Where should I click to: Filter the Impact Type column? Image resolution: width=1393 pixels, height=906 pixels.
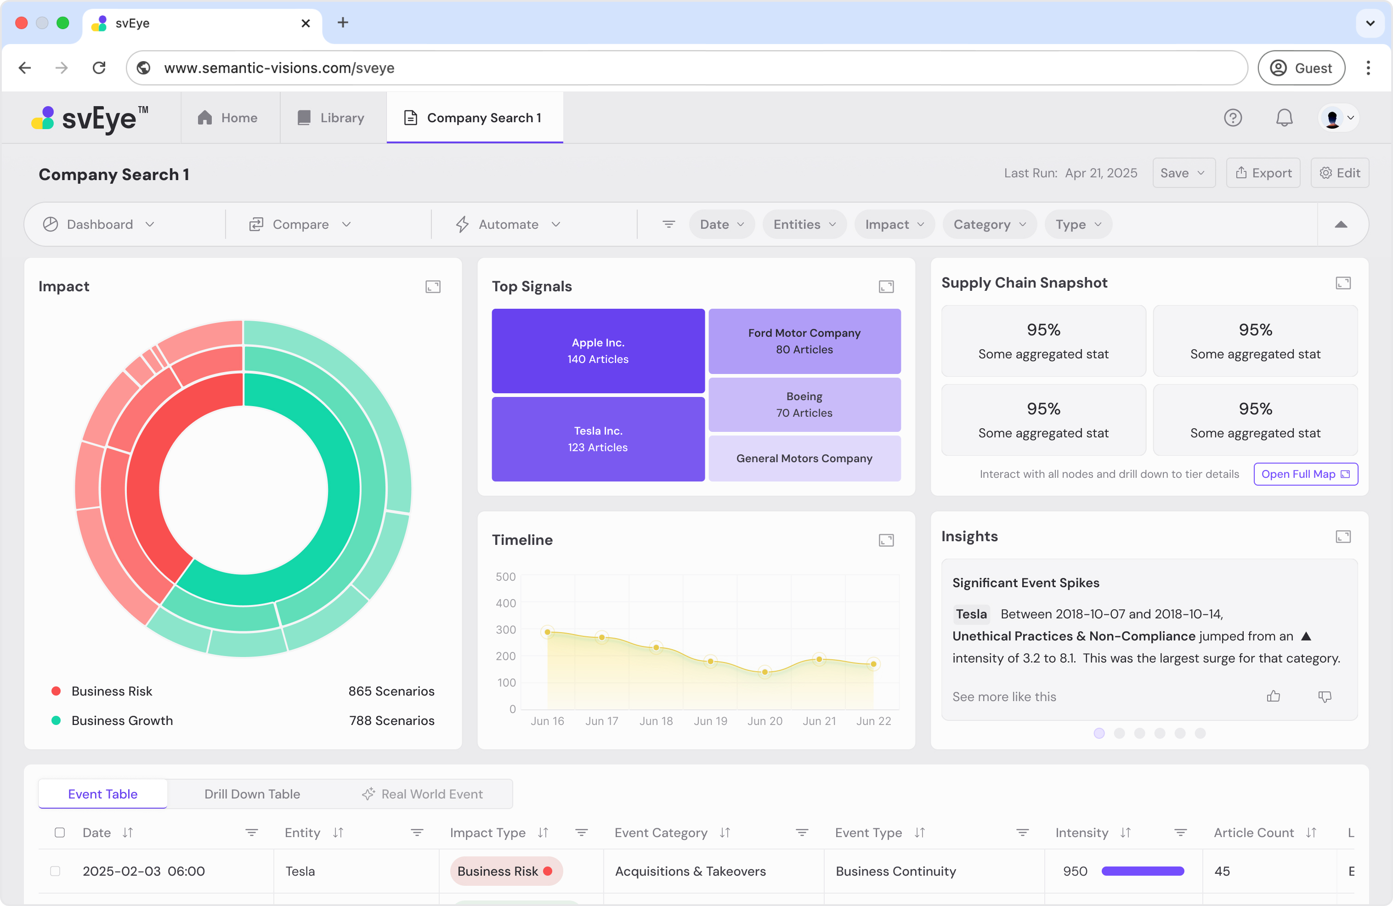click(x=581, y=832)
